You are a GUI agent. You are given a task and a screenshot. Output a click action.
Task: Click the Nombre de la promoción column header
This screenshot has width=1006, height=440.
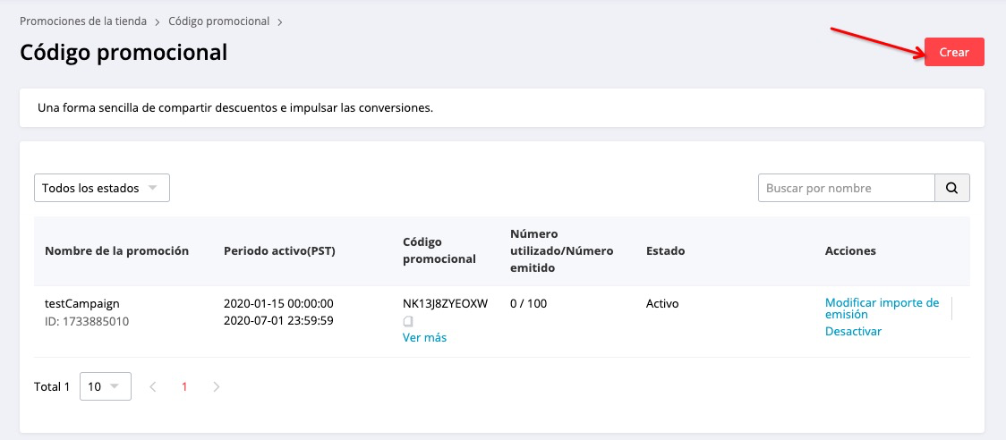coord(116,250)
